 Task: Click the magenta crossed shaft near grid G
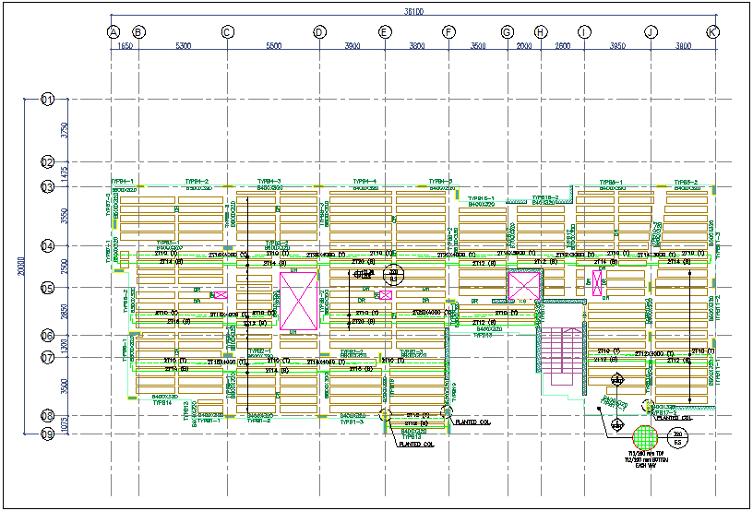click(x=524, y=287)
